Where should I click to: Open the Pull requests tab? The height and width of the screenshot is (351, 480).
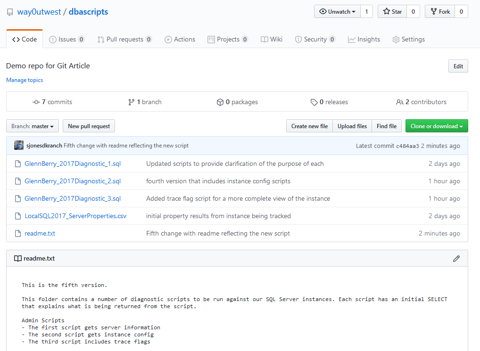coord(124,40)
